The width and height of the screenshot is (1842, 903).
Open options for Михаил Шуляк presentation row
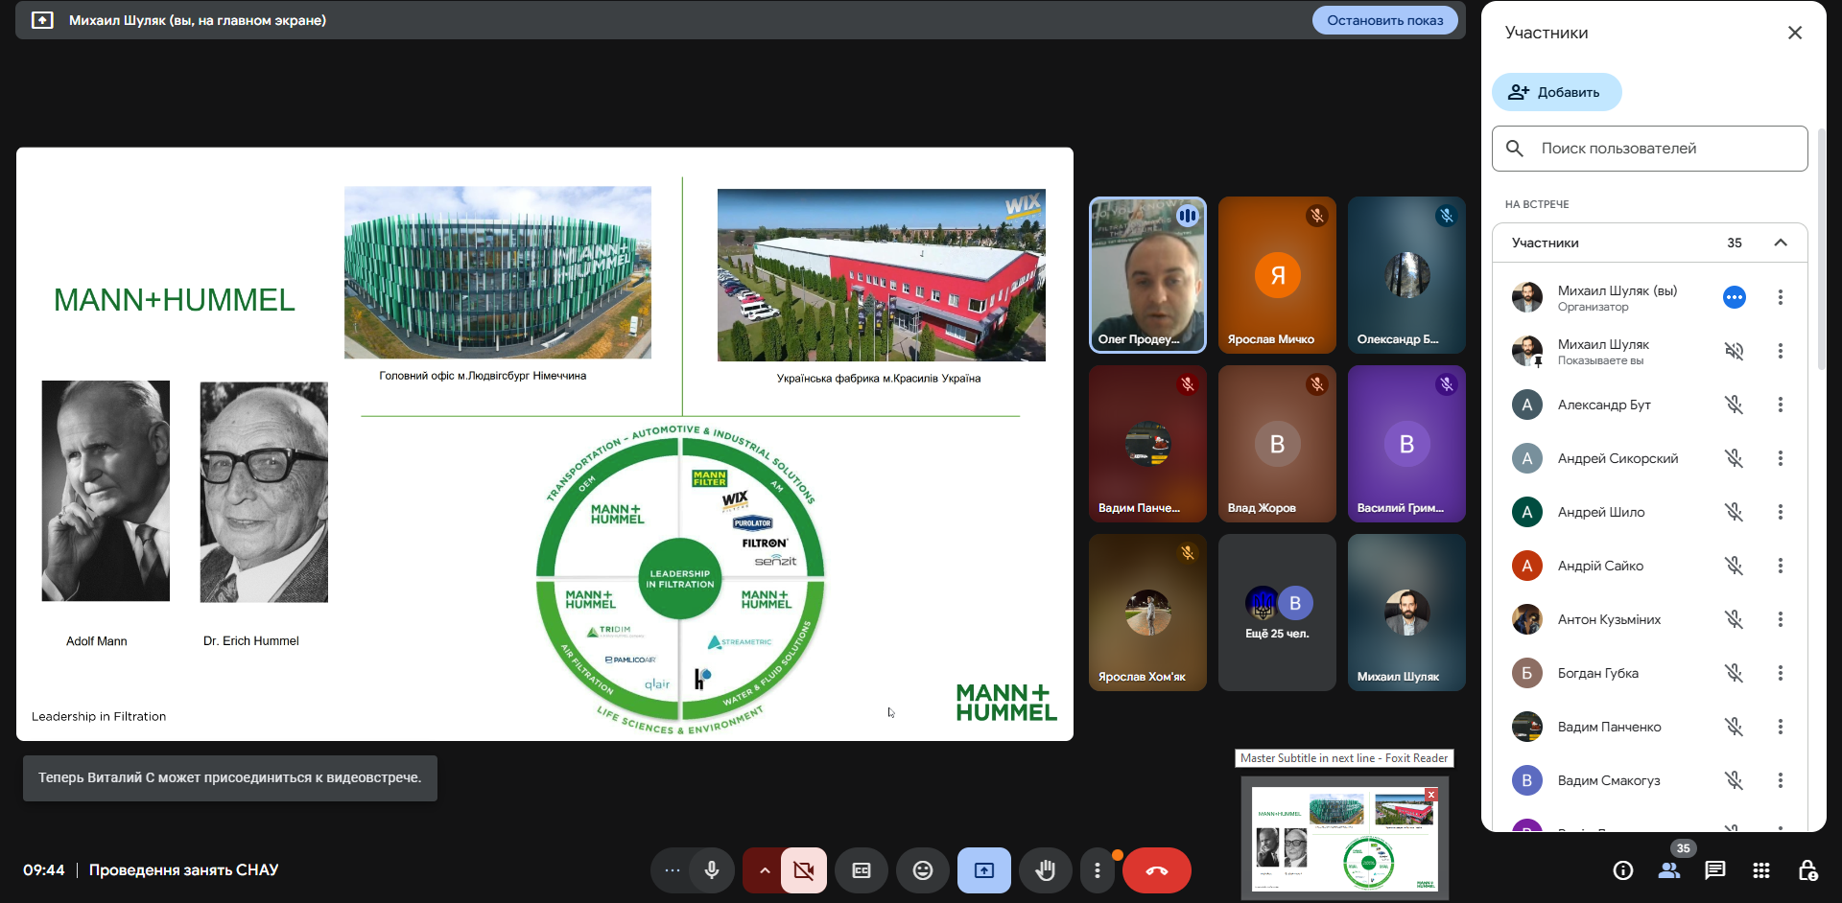(1781, 351)
